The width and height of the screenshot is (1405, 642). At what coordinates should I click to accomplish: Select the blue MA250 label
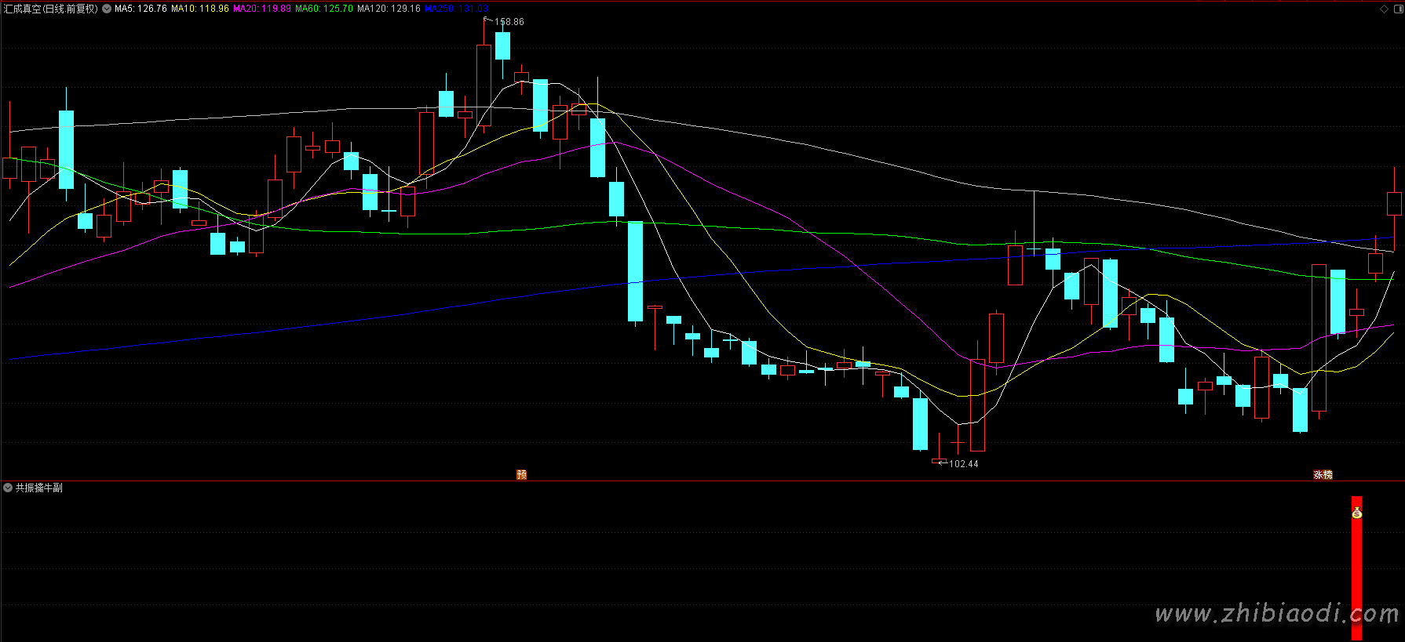[456, 9]
